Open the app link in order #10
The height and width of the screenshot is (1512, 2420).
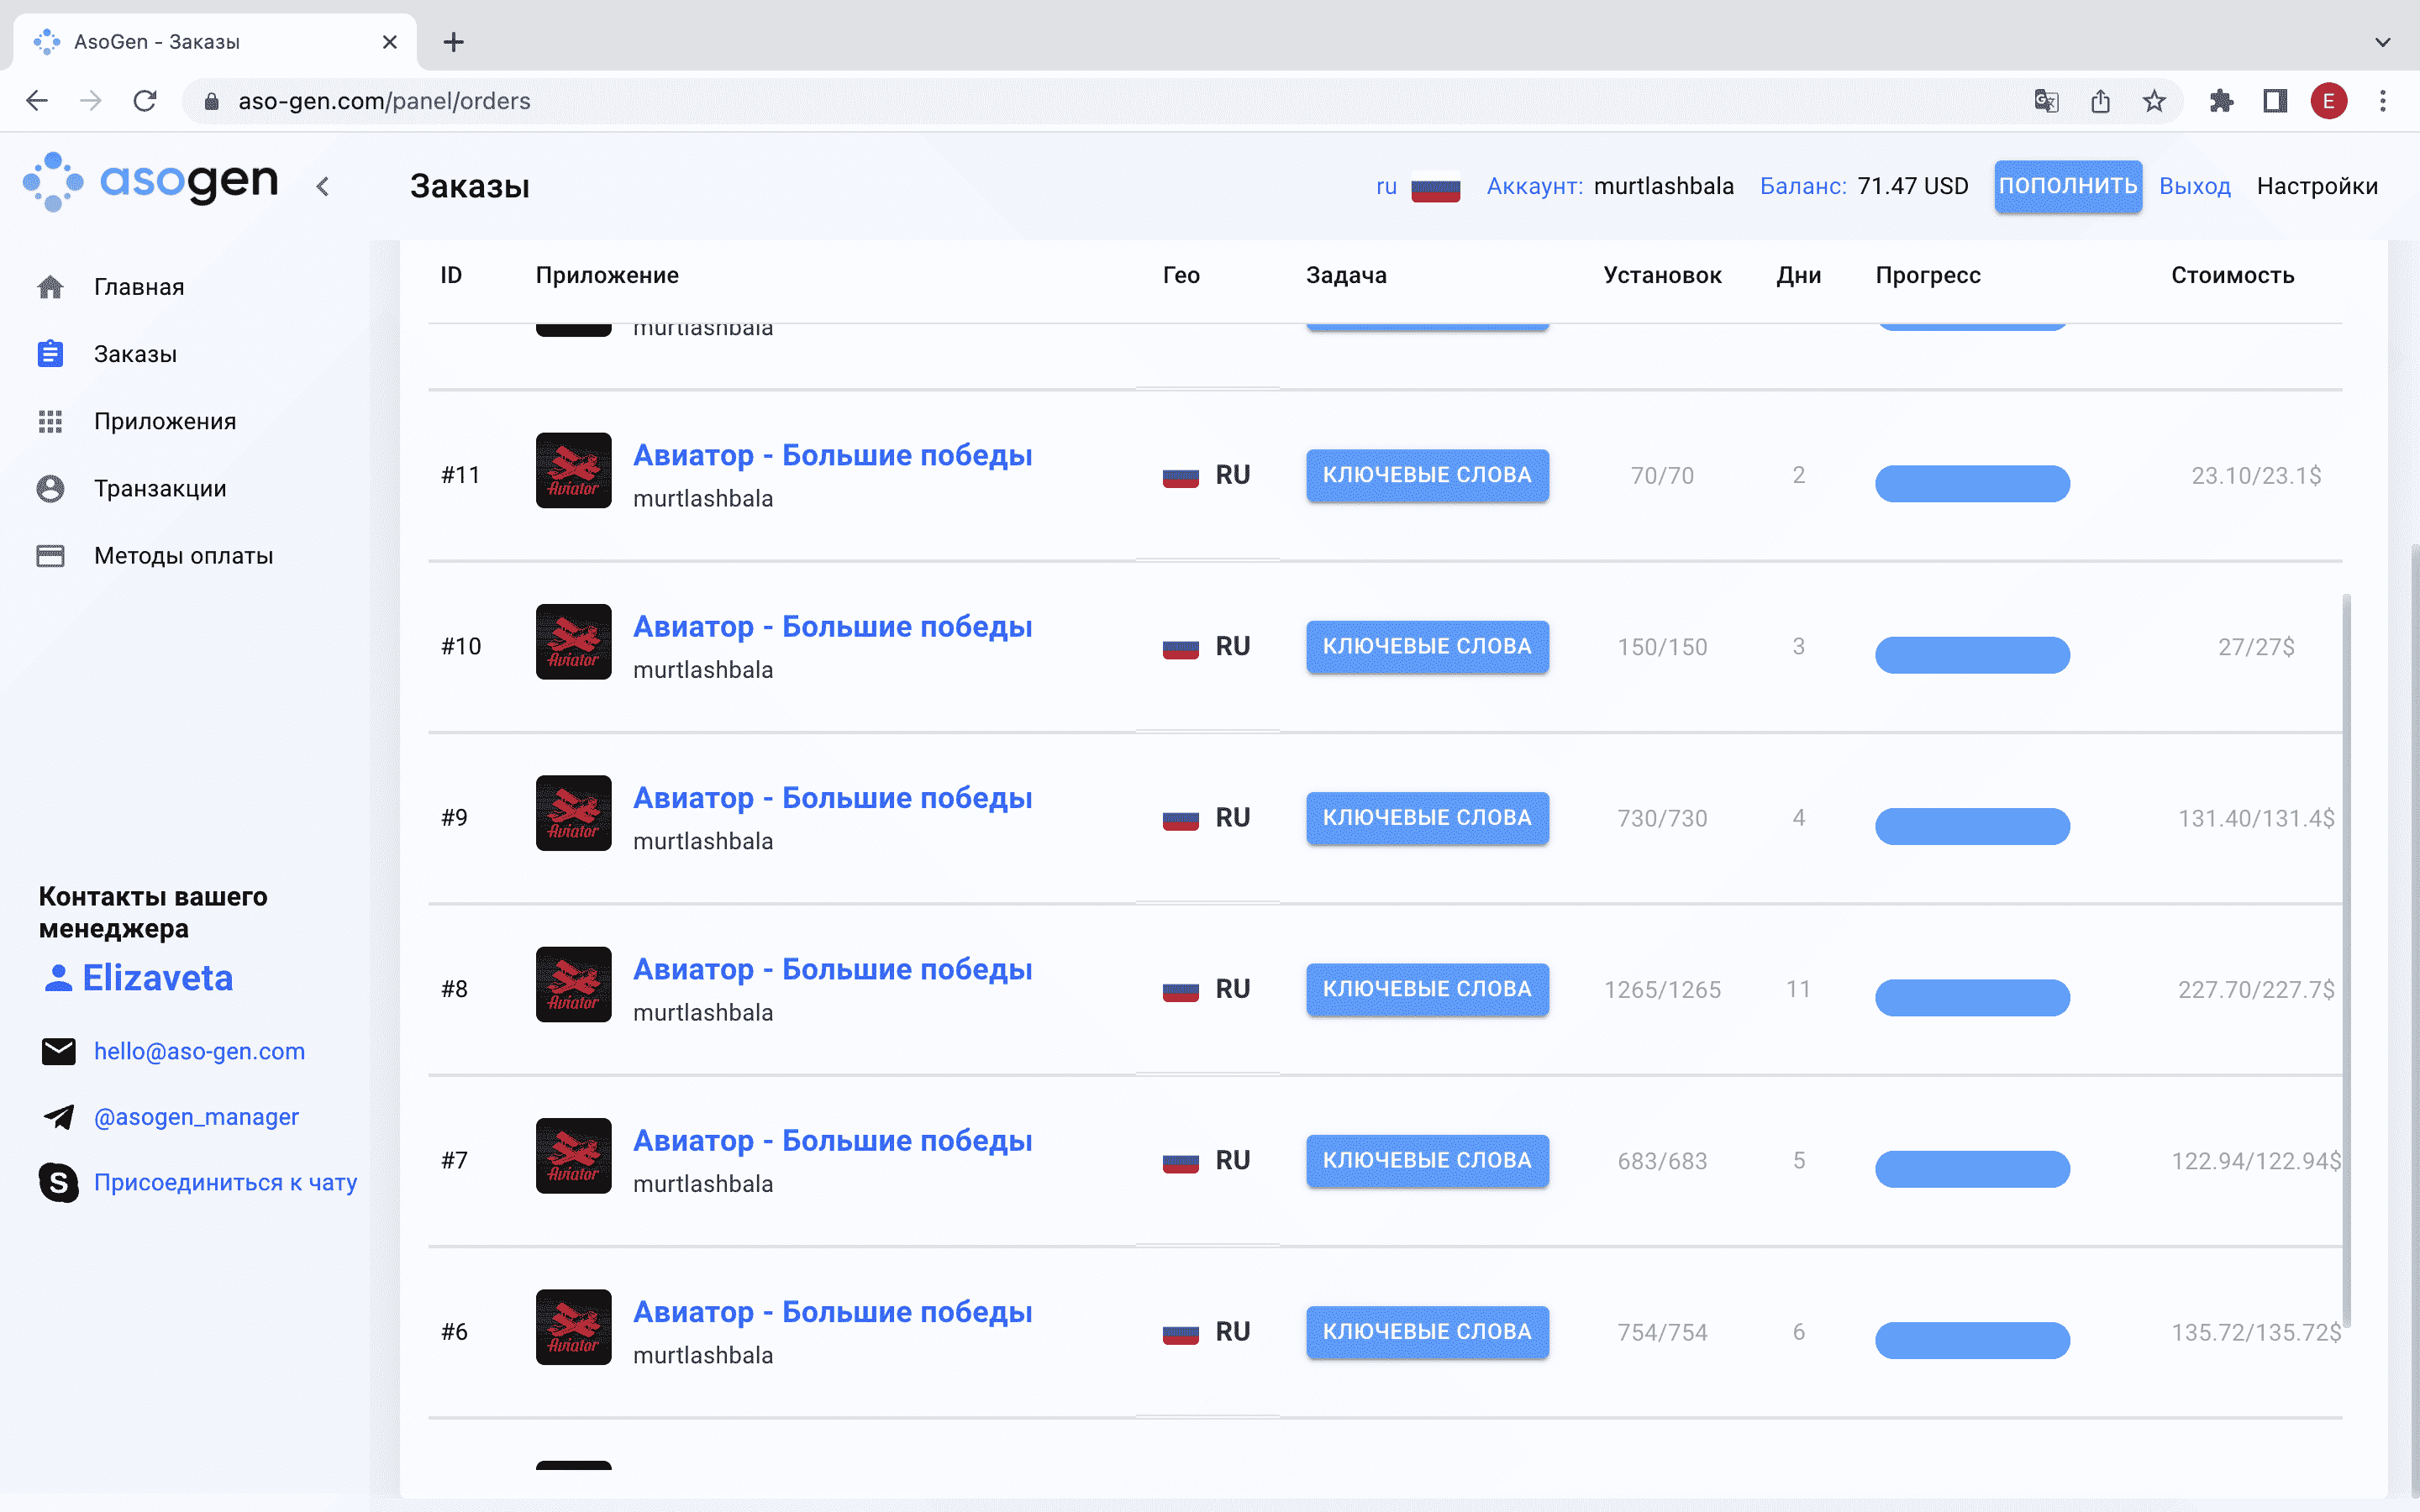tap(832, 626)
